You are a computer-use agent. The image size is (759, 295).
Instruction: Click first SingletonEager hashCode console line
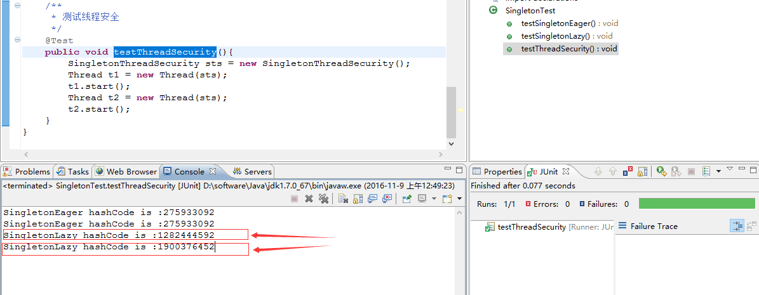click(x=109, y=213)
